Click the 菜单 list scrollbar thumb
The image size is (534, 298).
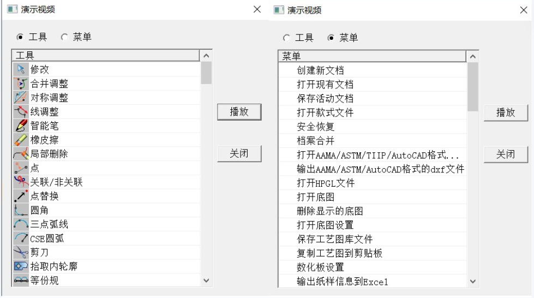pyautogui.click(x=472, y=87)
